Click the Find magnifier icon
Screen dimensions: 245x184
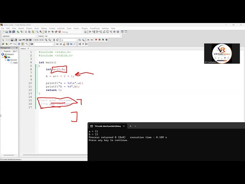pyautogui.click(x=37, y=32)
